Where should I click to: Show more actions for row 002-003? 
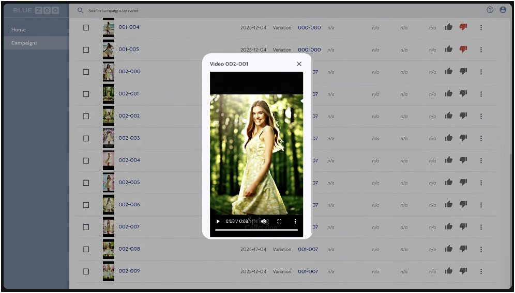pyautogui.click(x=481, y=138)
